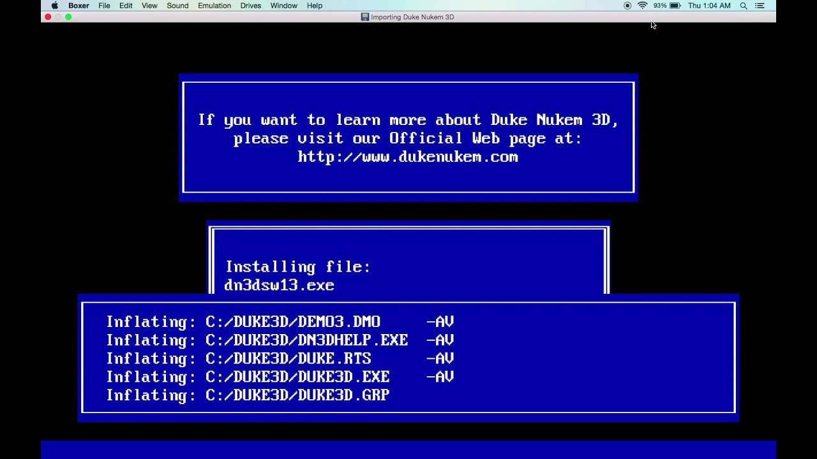Click 'please visit our Official Web page at:'

[408, 138]
